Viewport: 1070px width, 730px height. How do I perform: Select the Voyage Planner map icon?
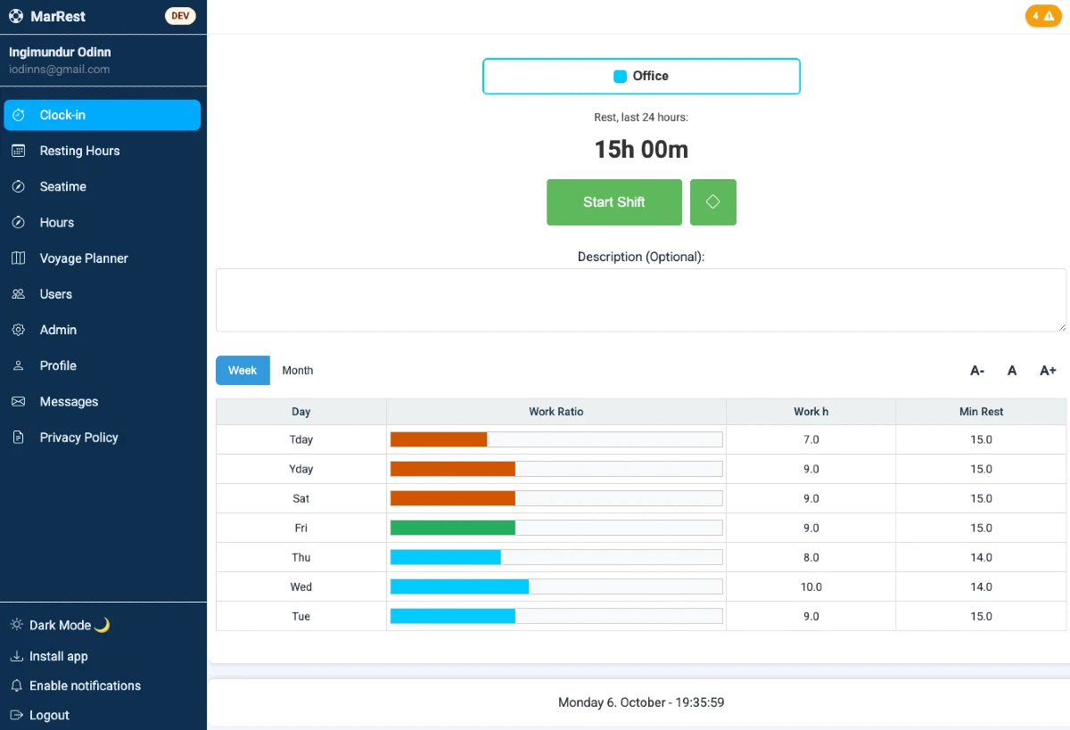(x=18, y=258)
